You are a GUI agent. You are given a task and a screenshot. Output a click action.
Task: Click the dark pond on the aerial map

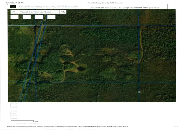(81, 68)
